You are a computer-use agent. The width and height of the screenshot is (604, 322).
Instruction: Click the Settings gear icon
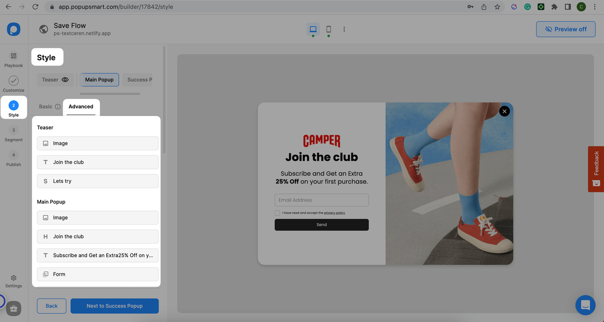click(13, 278)
